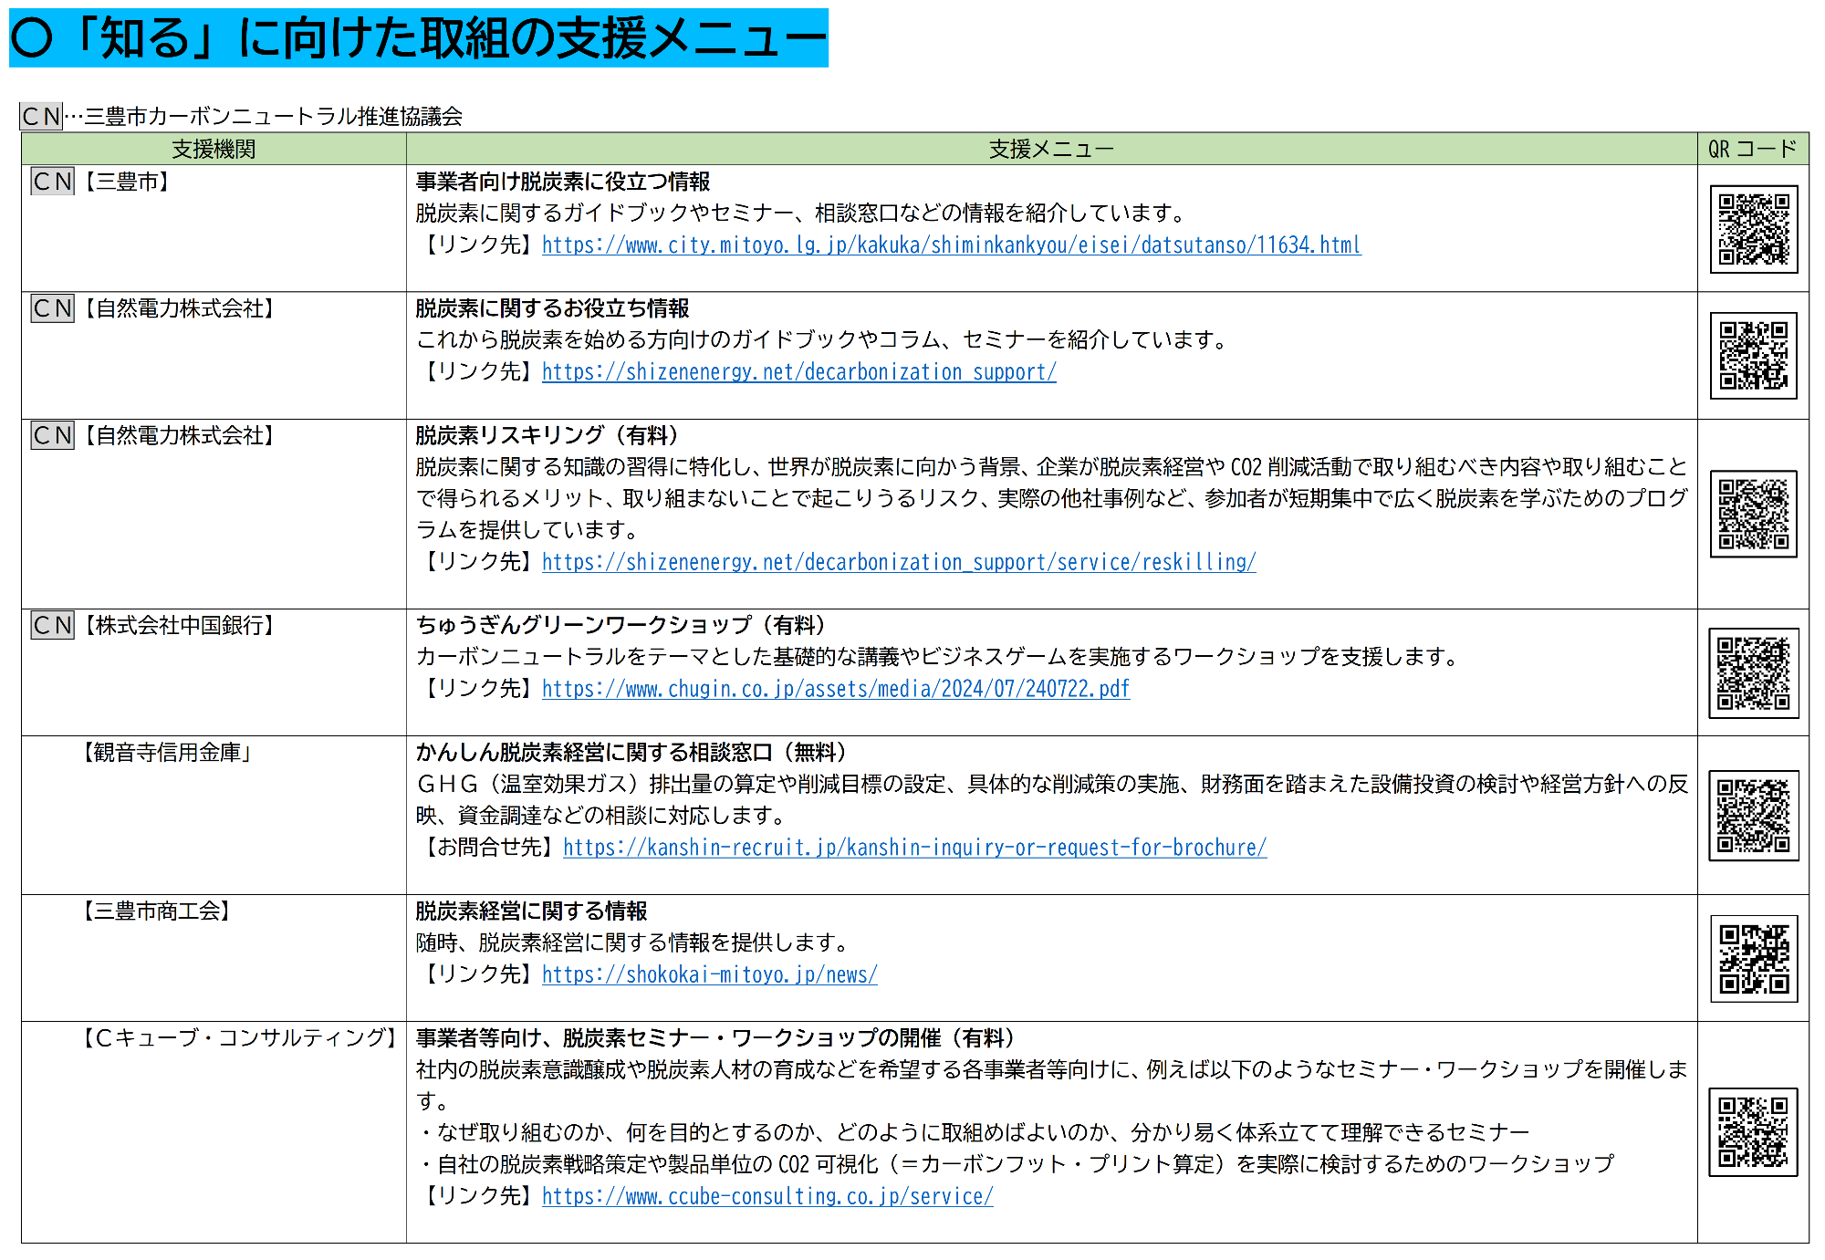Click heading 脱炭素経営に関する情報
Image resolution: width=1825 pixels, height=1260 pixels.
click(531, 911)
